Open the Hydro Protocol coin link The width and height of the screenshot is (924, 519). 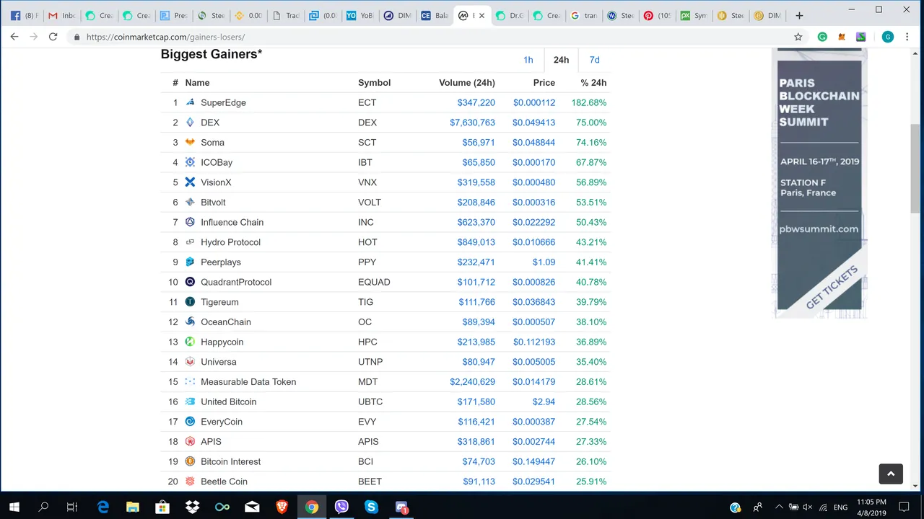[x=230, y=242]
